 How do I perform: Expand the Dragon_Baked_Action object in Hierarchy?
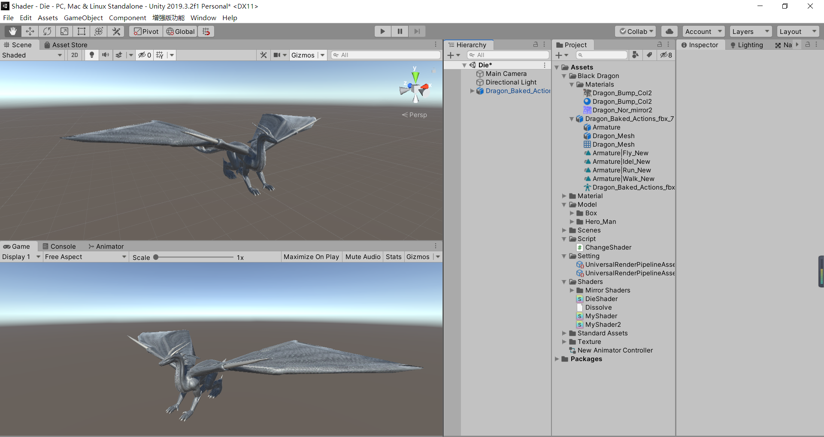[472, 90]
